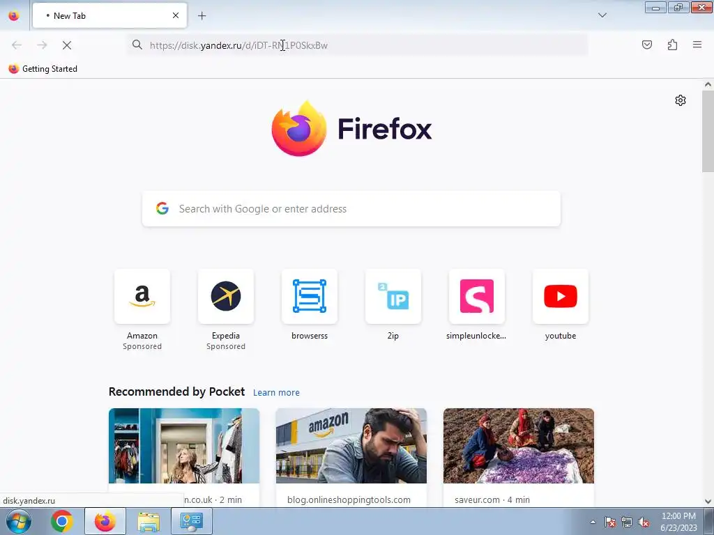Open the Action Center flag icon
Viewport: 714px width, 535px height.
click(x=610, y=522)
